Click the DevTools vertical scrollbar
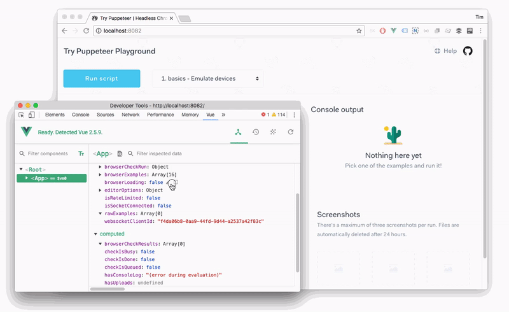The width and height of the screenshot is (509, 312). tap(297, 232)
